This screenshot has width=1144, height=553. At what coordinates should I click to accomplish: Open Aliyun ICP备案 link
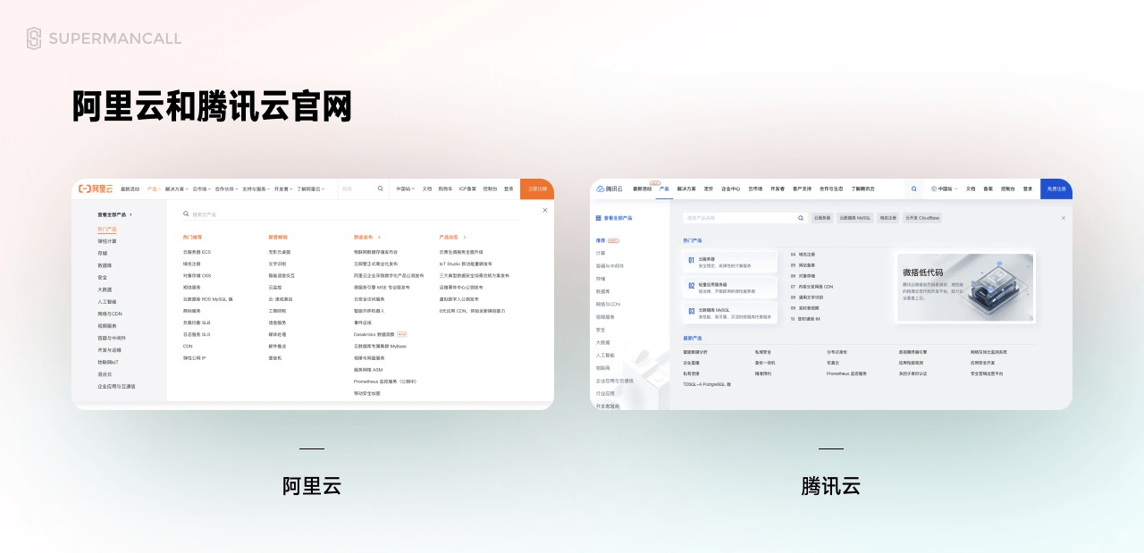pyautogui.click(x=468, y=189)
